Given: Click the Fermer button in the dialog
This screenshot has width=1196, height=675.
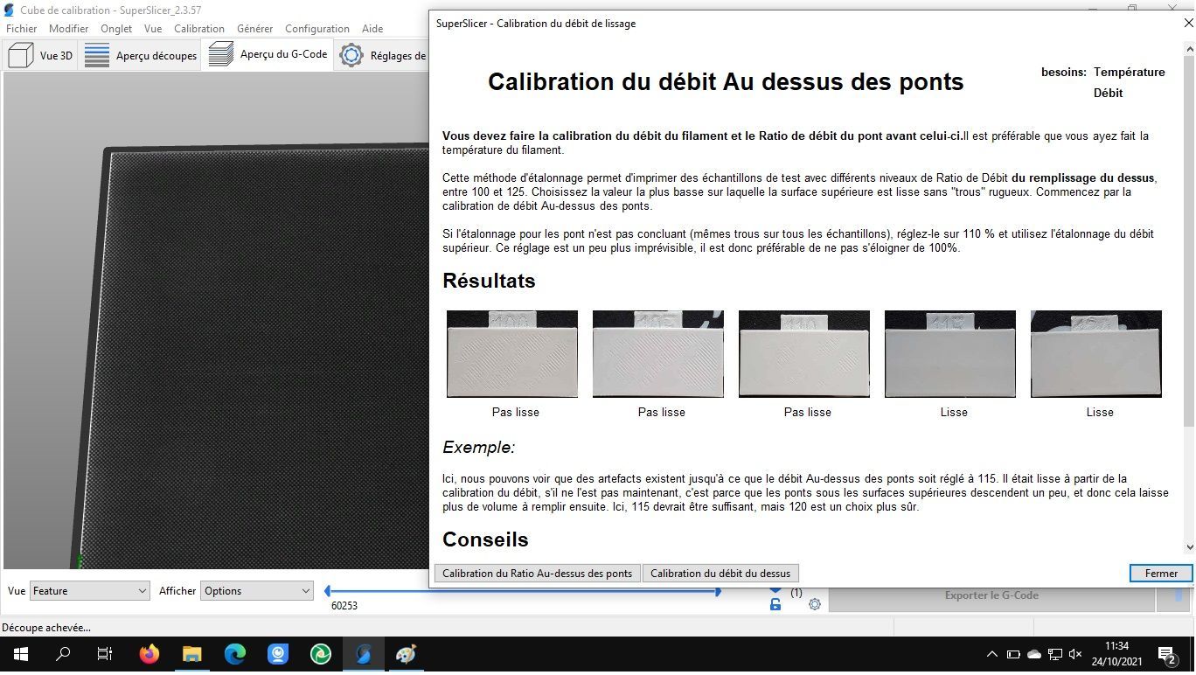Looking at the screenshot, I should coord(1161,574).
